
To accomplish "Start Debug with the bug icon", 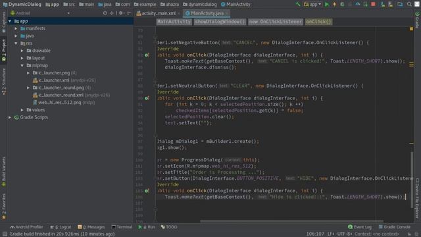I will 342,5.
